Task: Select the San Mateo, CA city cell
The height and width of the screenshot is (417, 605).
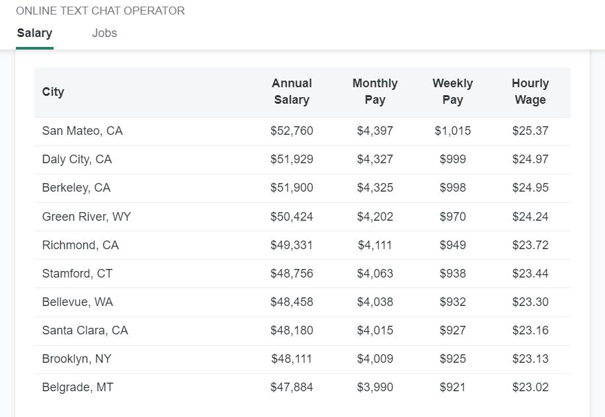Action: click(x=83, y=131)
